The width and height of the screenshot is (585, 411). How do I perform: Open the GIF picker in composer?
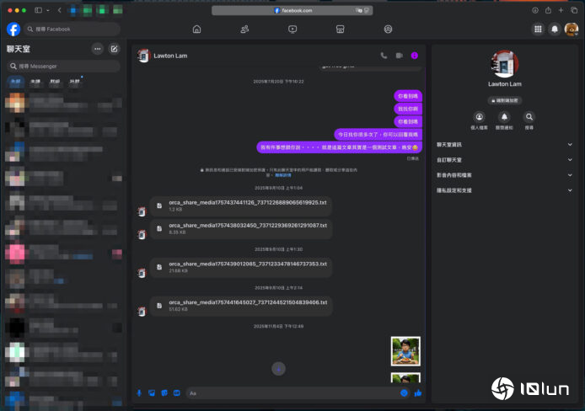(176, 393)
